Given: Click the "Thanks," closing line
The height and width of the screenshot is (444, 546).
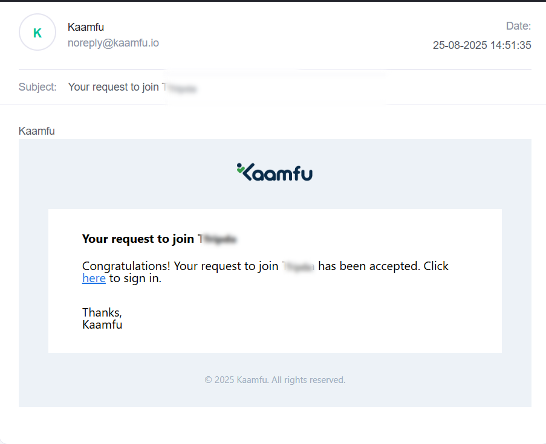Looking at the screenshot, I should 102,312.
